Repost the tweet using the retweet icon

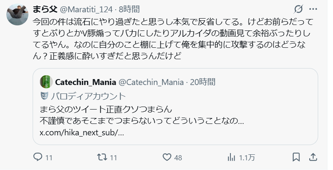pos(102,157)
